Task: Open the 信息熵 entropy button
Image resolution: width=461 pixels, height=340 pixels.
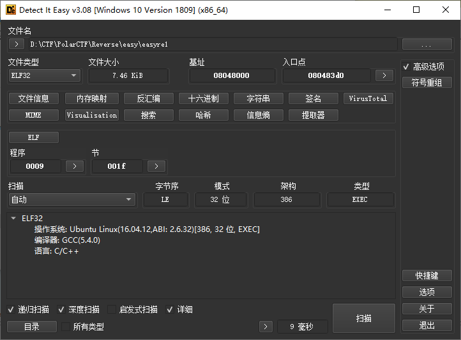Action: [259, 115]
